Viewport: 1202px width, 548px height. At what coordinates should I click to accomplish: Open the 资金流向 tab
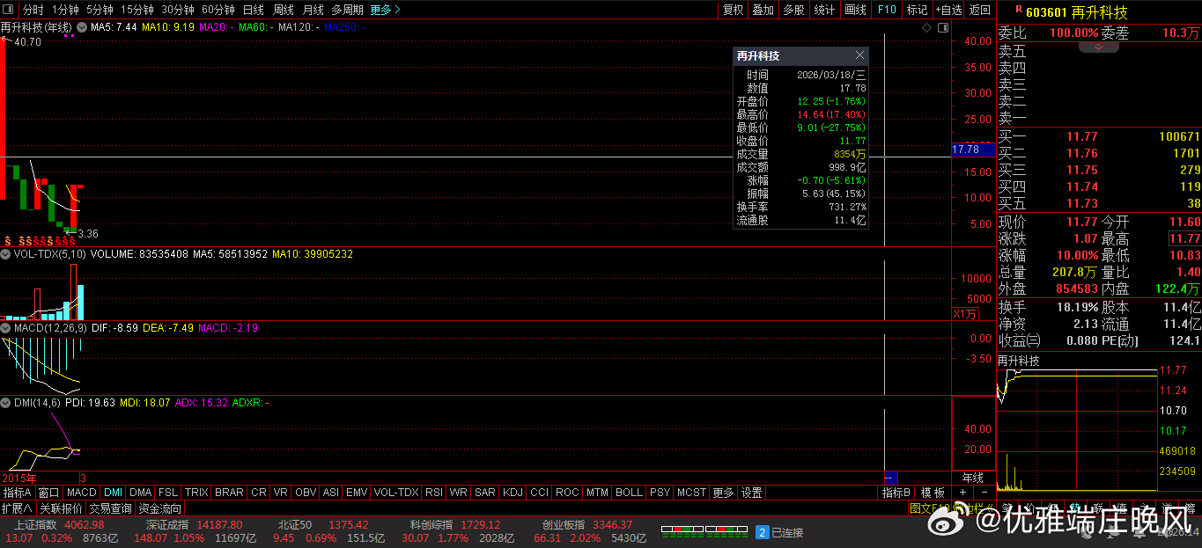pos(160,508)
